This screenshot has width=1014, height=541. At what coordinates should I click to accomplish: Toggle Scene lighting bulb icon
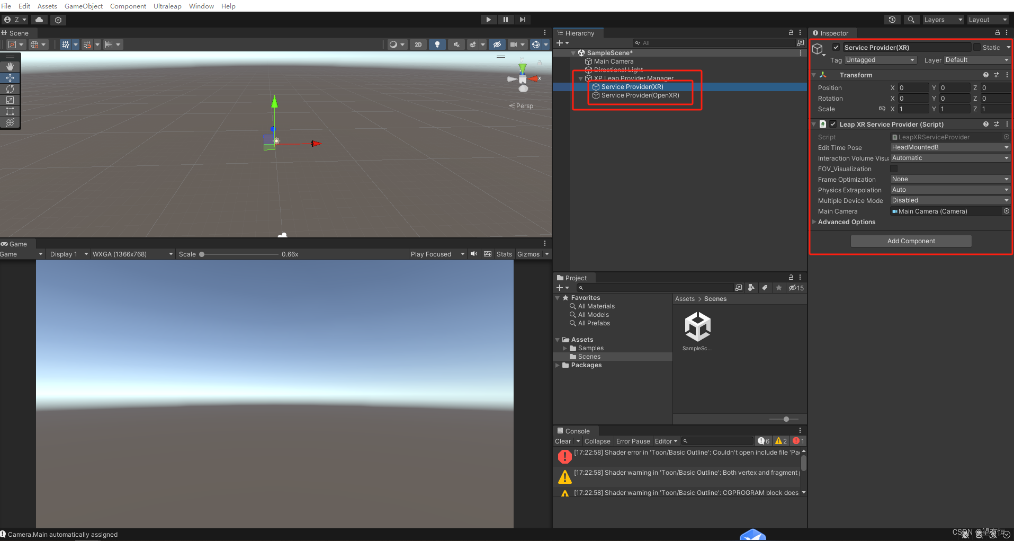437,45
